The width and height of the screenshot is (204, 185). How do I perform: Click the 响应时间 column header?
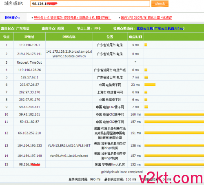[135, 37]
